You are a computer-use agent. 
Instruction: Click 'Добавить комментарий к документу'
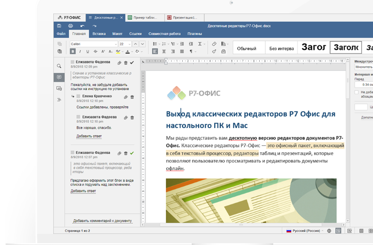tap(102, 221)
